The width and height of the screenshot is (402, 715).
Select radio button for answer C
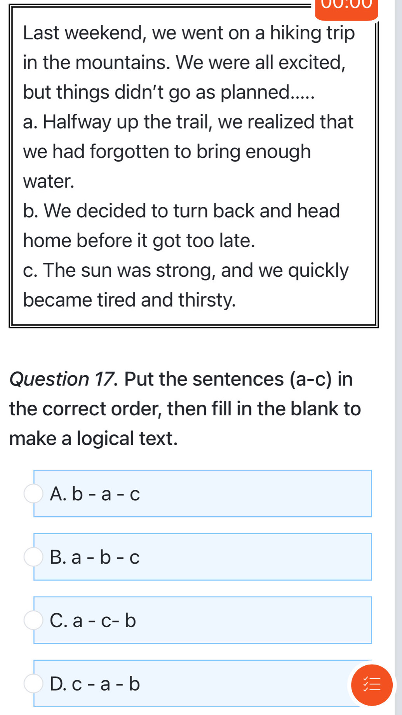(33, 620)
